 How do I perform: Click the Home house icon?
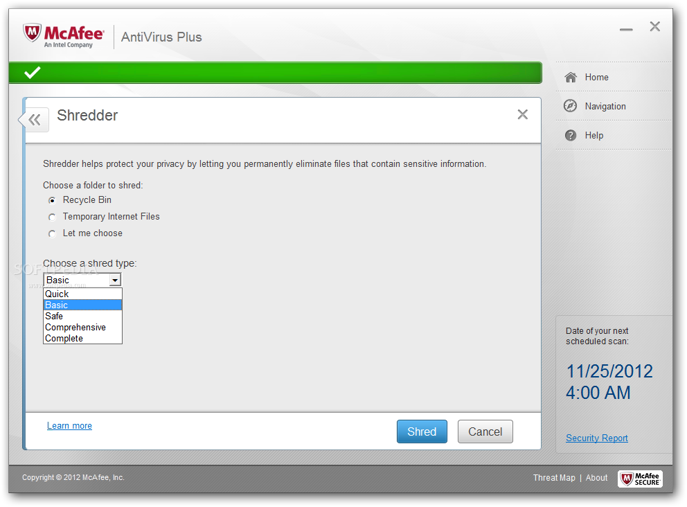[x=571, y=78]
